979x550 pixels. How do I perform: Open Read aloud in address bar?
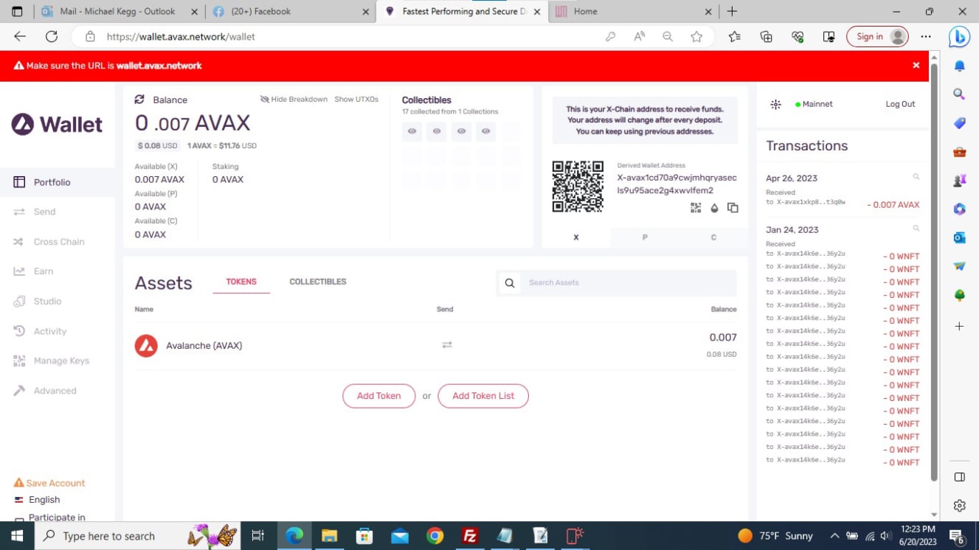point(639,37)
